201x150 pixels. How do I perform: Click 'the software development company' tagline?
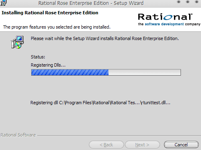coord(169,24)
